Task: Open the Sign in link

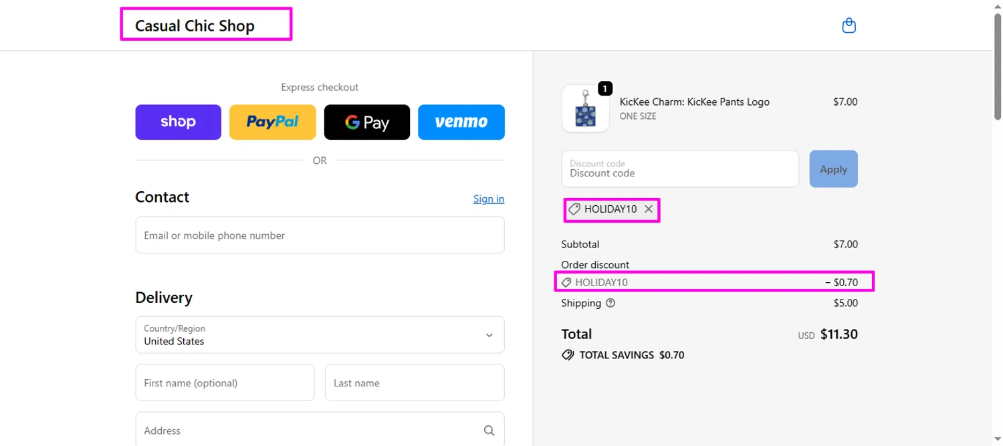Action: coord(489,199)
